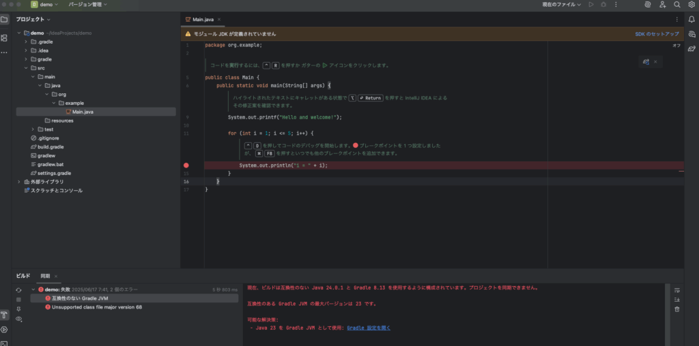
Task: Select '互換性のない Gradle JVM' error row
Action: [134, 298]
